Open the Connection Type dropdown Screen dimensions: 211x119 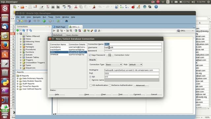[114, 64]
